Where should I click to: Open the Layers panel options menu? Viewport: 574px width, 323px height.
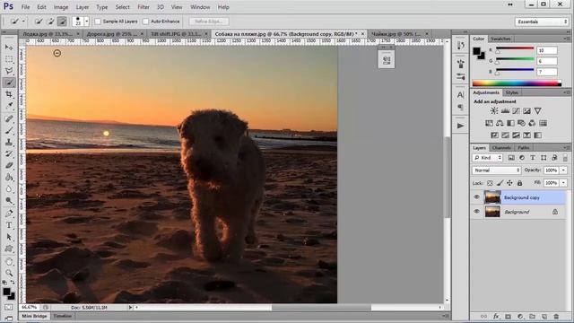(566, 147)
